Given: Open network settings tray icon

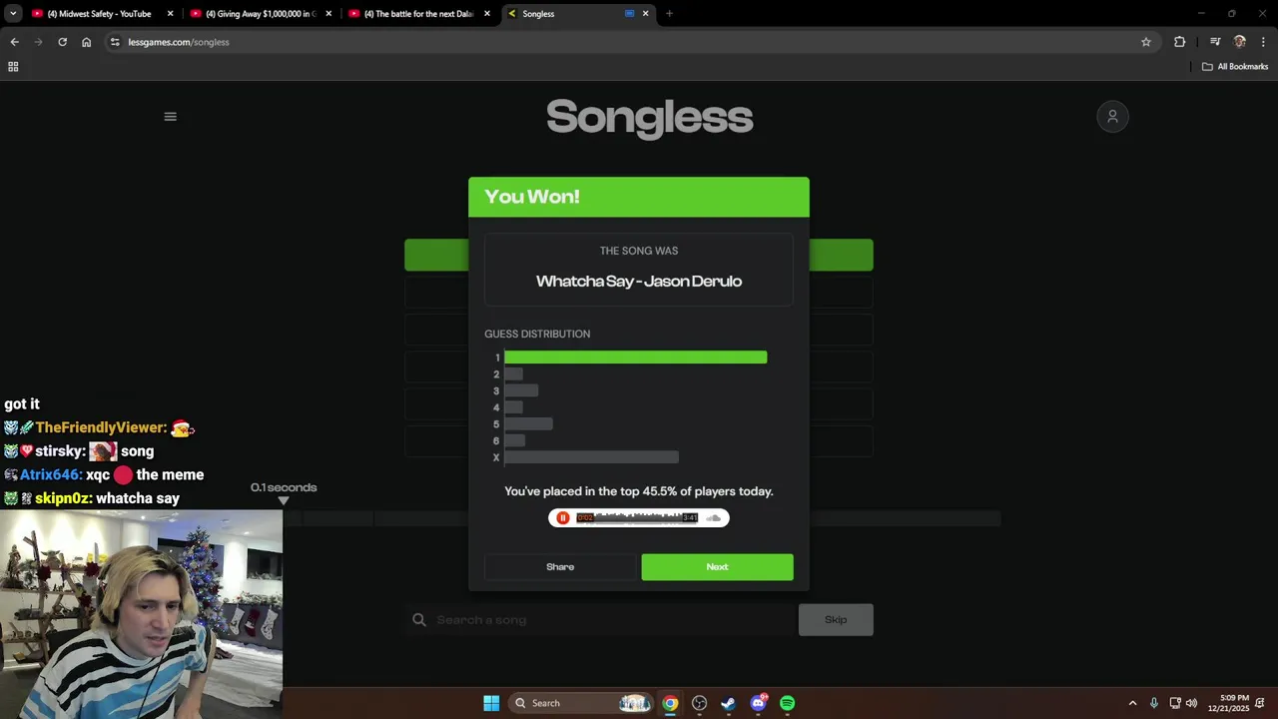Looking at the screenshot, I should 1175,703.
